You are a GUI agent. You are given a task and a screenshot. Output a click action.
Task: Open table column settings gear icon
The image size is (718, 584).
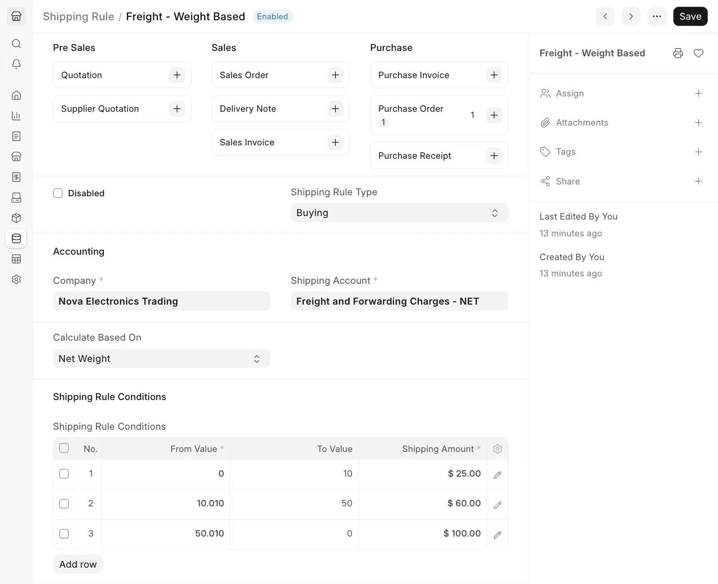[497, 449]
